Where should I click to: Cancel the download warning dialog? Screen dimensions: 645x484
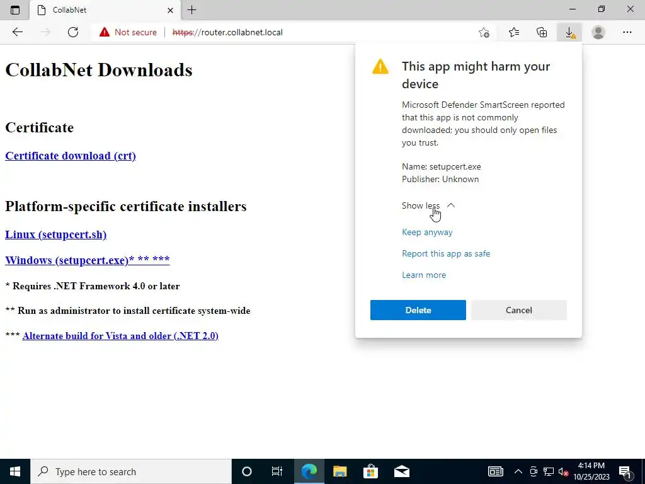click(x=519, y=310)
